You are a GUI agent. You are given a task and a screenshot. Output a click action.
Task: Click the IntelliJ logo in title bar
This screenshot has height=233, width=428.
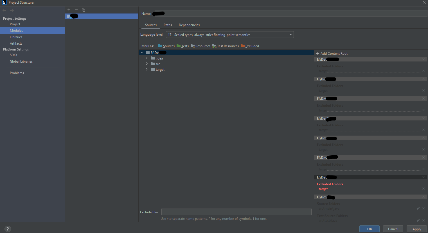(4, 2)
